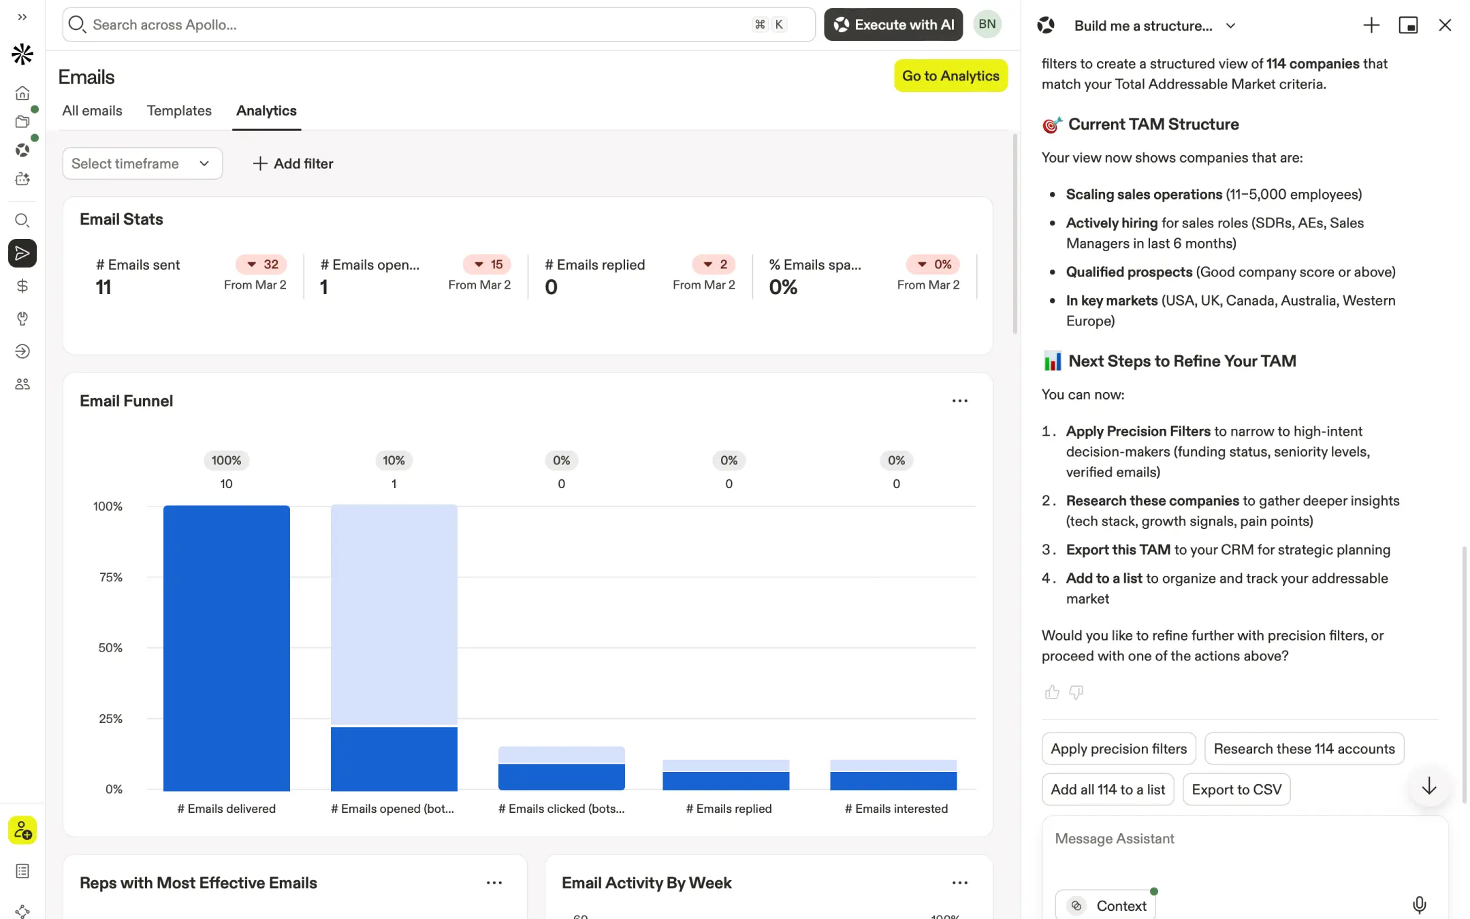This screenshot has width=1470, height=919.
Task: Switch to the All emails tab
Action: [92, 110]
